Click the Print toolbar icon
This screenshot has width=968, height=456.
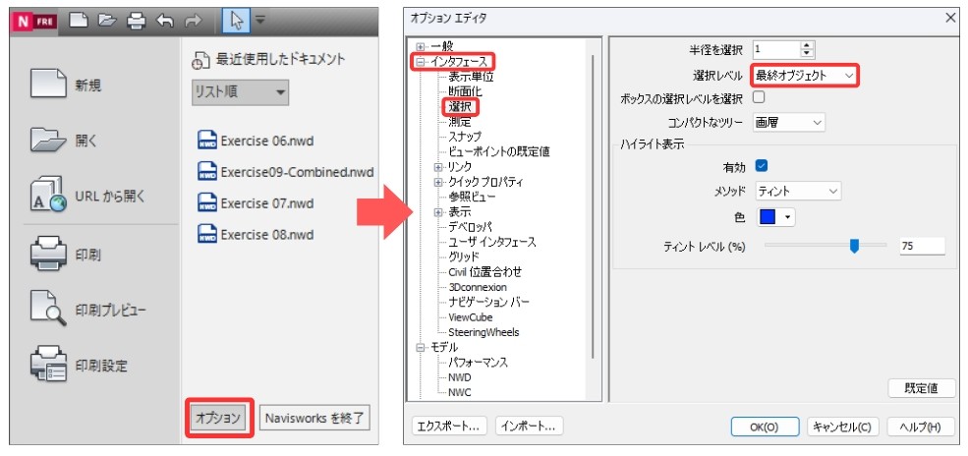coord(136,21)
